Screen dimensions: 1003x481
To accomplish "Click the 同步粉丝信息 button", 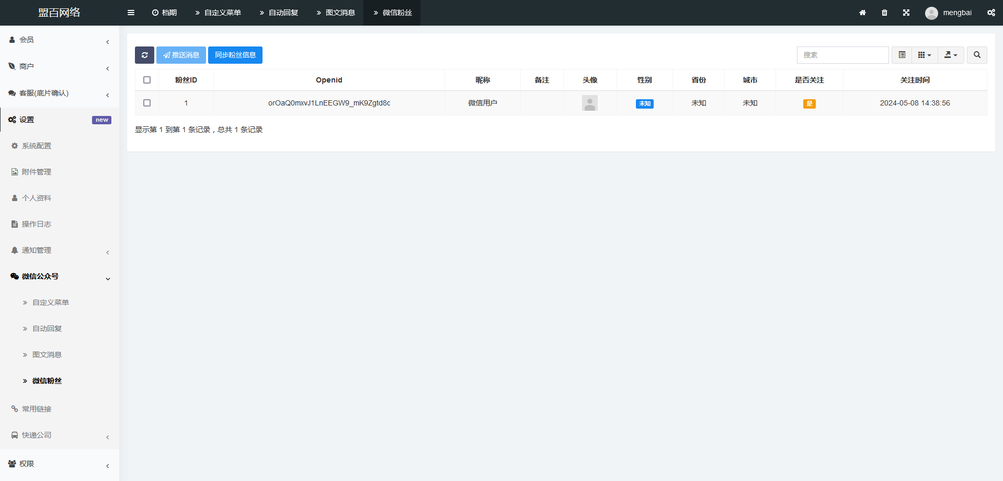I will click(235, 55).
